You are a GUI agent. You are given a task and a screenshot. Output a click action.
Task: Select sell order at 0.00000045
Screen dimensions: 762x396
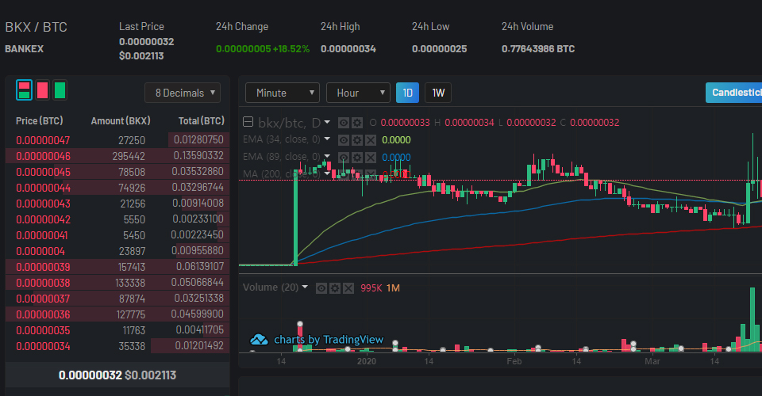117,172
